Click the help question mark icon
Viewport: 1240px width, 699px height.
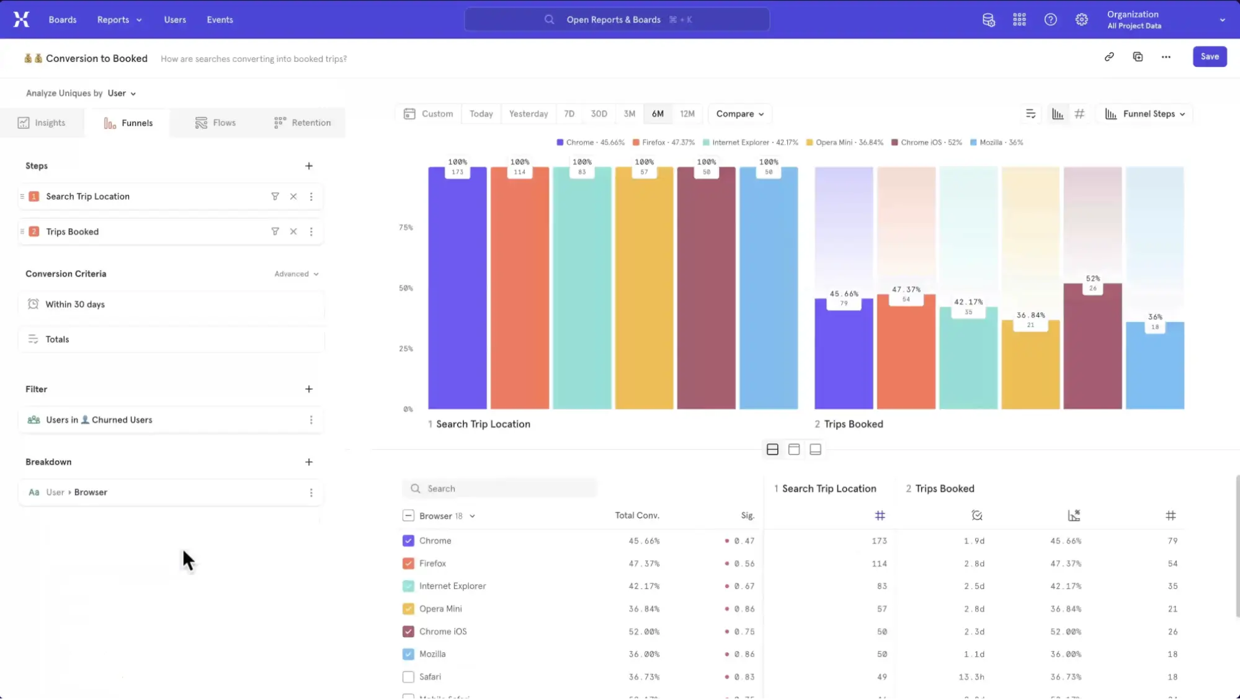click(1050, 19)
